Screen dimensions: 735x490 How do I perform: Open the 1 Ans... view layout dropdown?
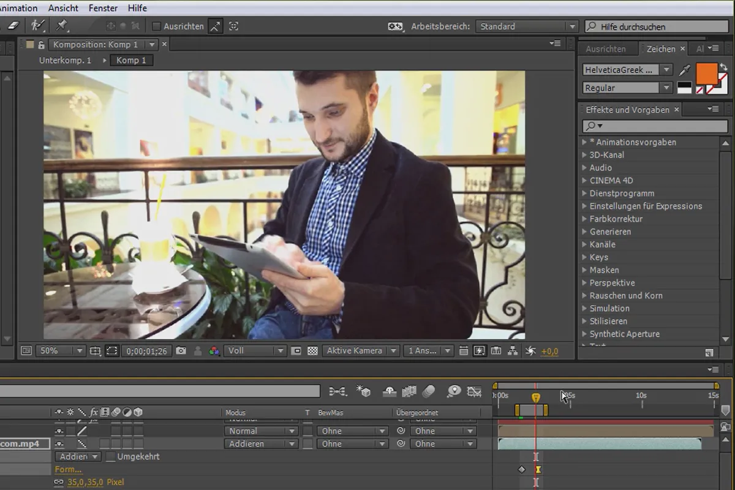coord(428,351)
